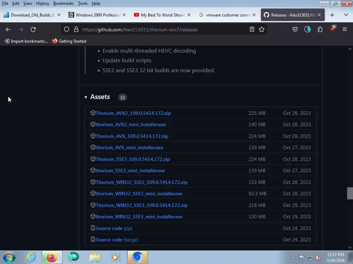Download Thorium_AVX_109.0.5414.172.zip
Viewport: 353px width, 264px height.
click(132, 136)
